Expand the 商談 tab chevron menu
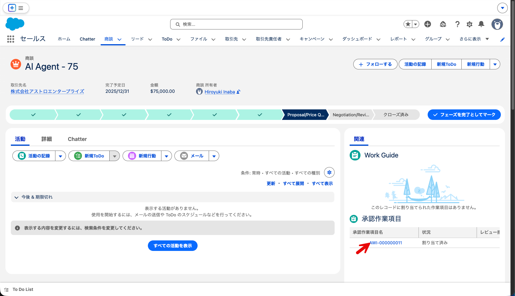This screenshot has width=515, height=296. (120, 39)
